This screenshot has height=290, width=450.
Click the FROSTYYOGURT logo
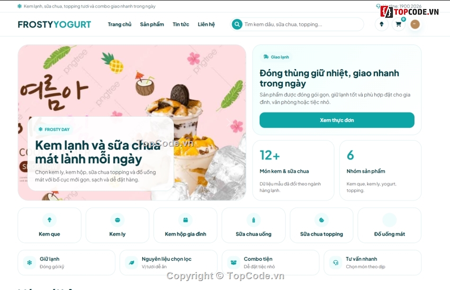point(54,25)
